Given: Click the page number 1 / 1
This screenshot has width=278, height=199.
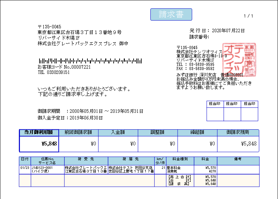Looking at the screenshot, I should click(x=248, y=16).
